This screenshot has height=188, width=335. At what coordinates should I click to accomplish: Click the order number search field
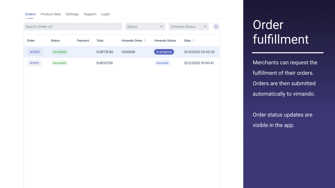[72, 26]
